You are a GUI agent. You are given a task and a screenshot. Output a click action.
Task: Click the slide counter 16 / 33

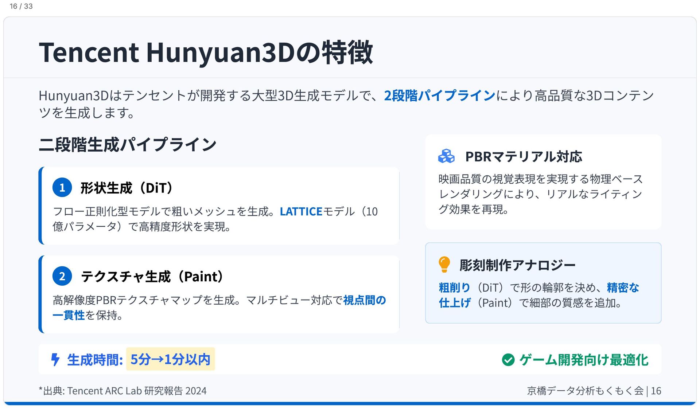coord(21,6)
